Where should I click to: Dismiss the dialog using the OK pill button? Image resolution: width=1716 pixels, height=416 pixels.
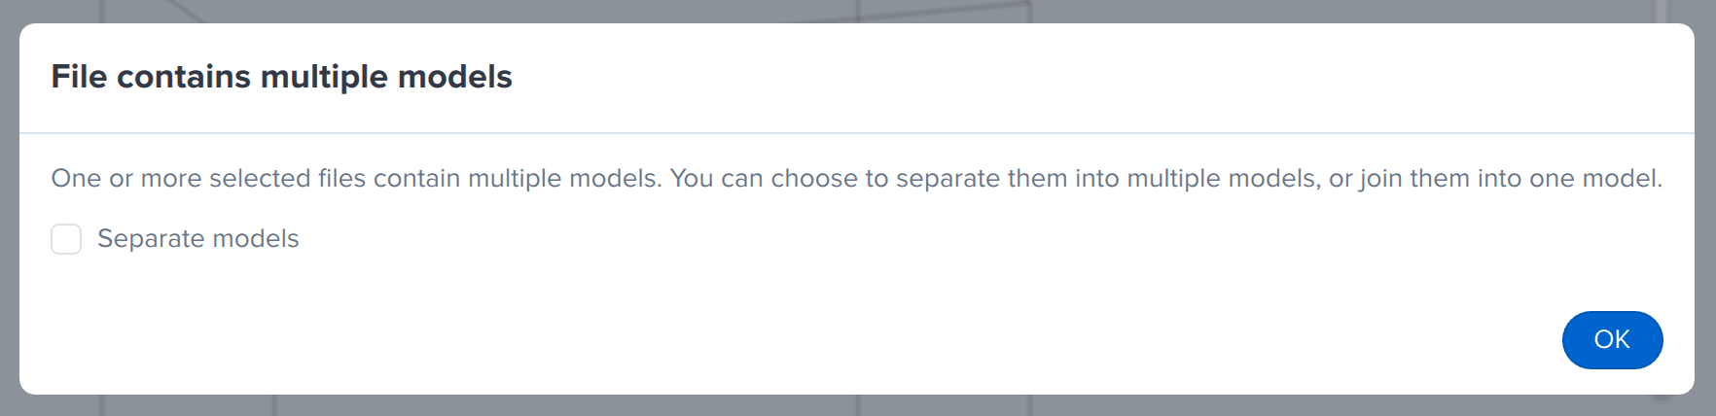tap(1612, 340)
